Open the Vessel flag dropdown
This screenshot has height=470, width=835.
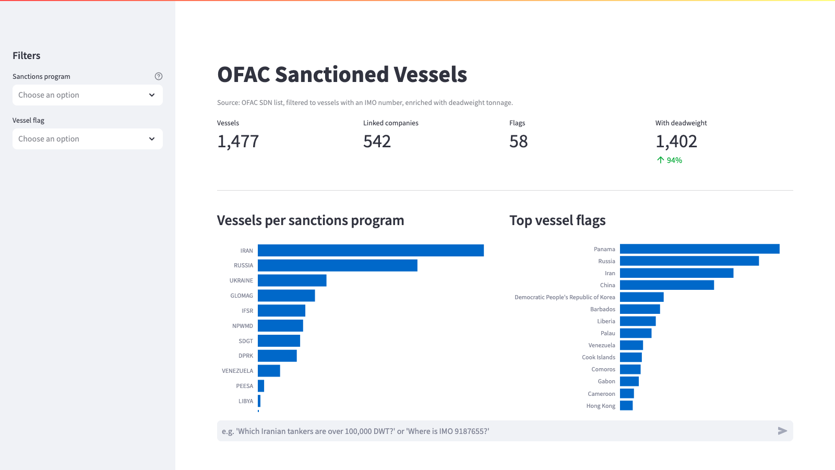click(88, 139)
